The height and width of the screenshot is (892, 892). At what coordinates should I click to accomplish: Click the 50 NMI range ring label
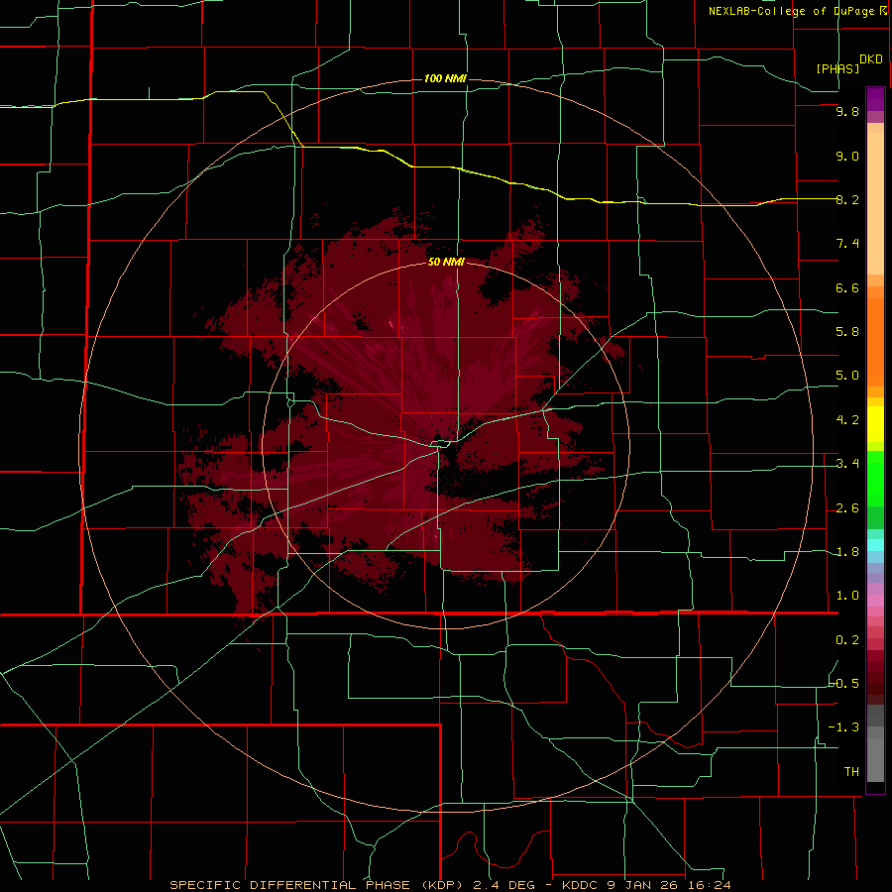446,263
